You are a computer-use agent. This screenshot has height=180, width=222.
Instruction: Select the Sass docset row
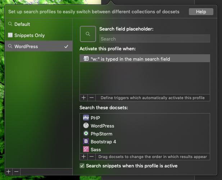click(145, 149)
